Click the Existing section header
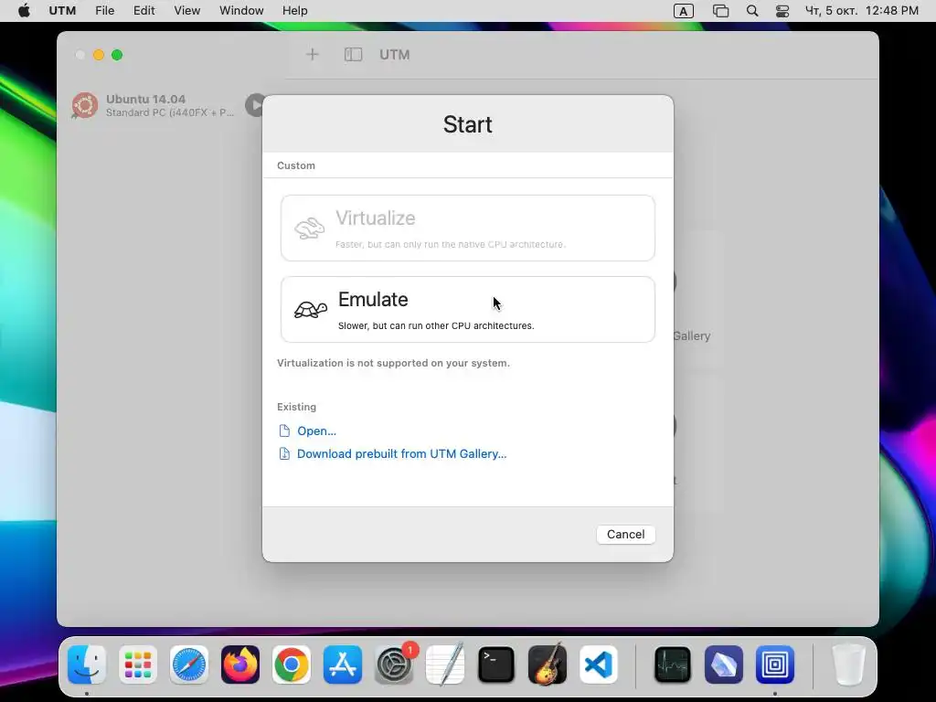The width and height of the screenshot is (936, 702). [x=297, y=407]
